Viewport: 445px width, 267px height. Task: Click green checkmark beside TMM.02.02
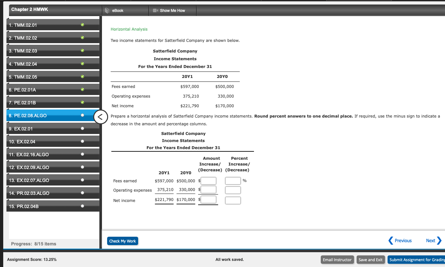click(83, 38)
